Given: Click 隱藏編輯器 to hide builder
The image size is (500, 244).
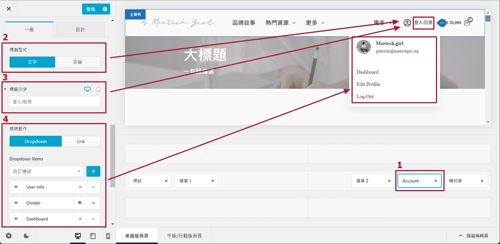Looking at the screenshot, I should coord(474,236).
